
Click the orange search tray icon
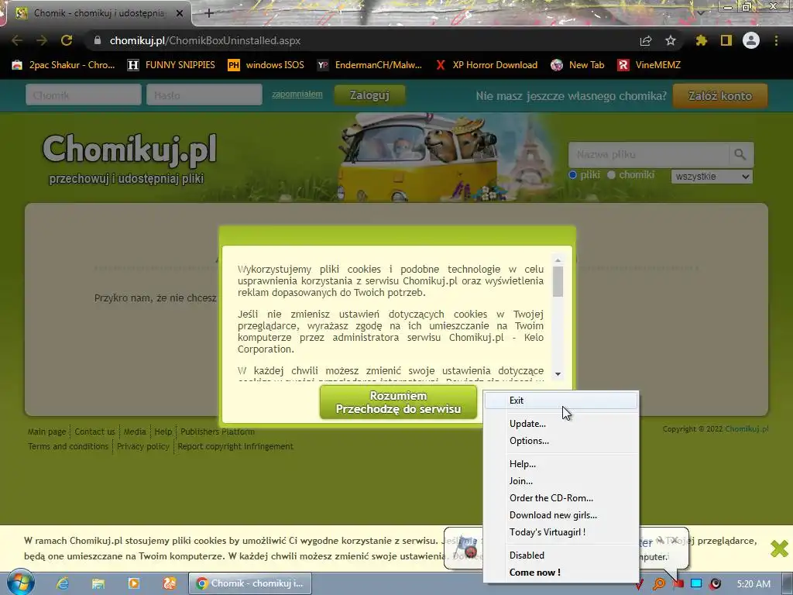pyautogui.click(x=658, y=584)
